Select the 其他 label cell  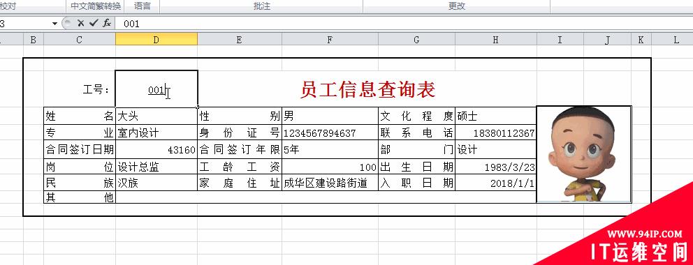80,197
